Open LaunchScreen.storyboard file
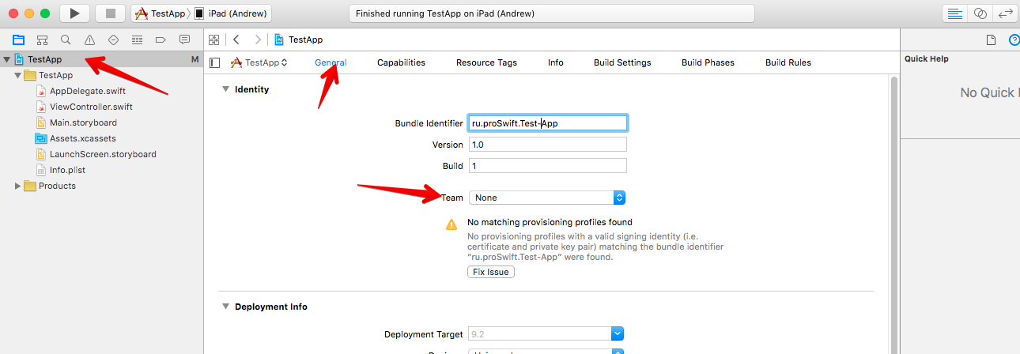The image size is (1020, 354). click(x=103, y=154)
